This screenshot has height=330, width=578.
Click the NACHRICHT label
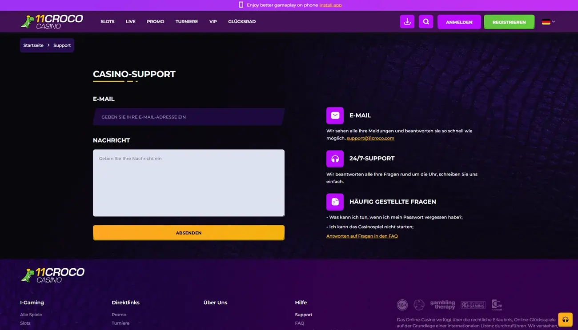111,140
